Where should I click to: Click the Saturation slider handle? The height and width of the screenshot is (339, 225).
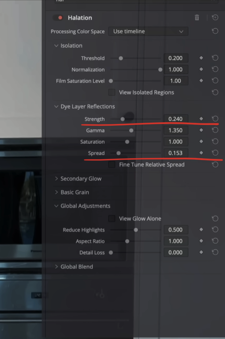click(x=127, y=142)
